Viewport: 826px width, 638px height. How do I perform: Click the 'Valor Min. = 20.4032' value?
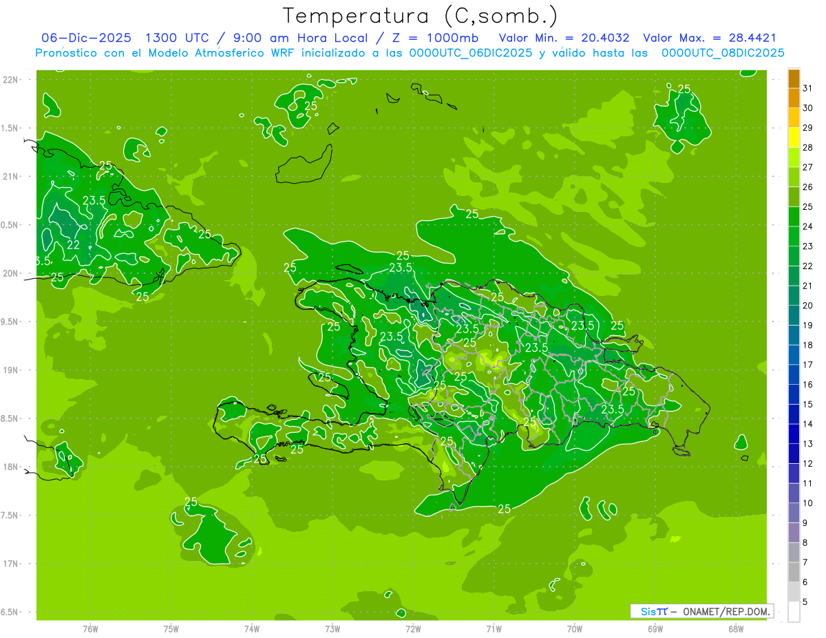click(564, 39)
